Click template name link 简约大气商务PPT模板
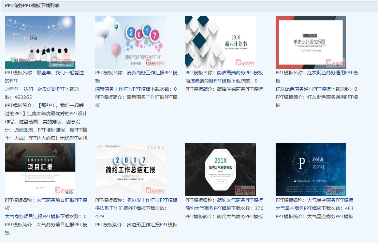Screen dimensions: 378x243 (240, 200)
